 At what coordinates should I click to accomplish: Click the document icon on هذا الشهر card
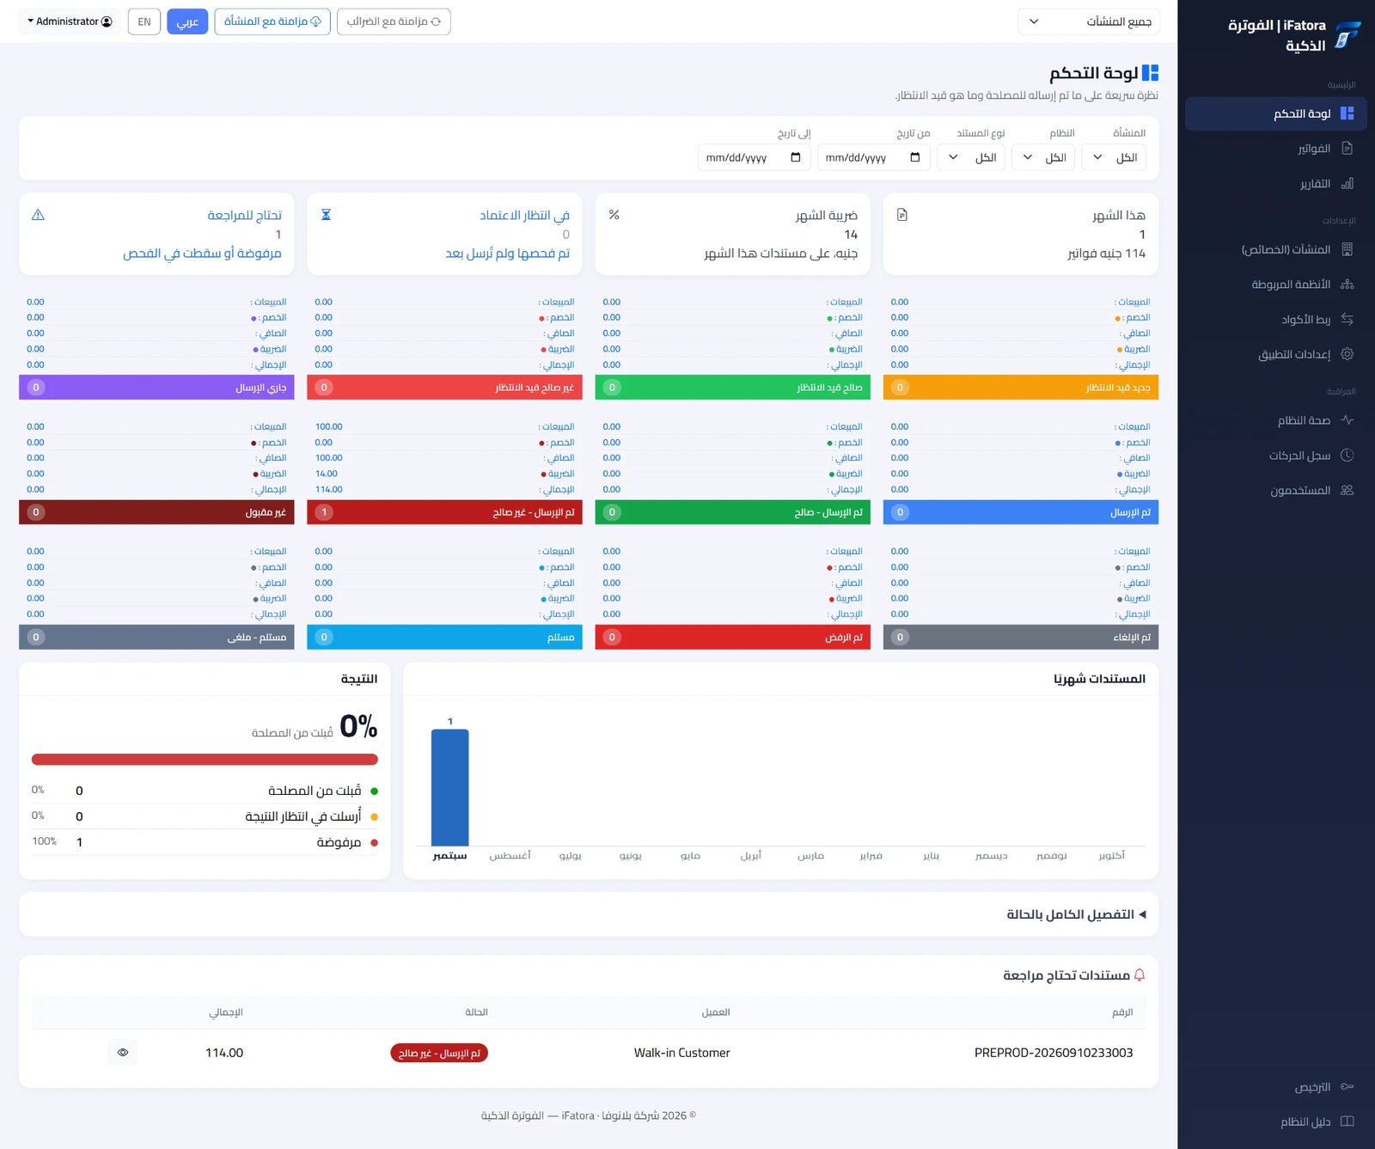pyautogui.click(x=902, y=215)
